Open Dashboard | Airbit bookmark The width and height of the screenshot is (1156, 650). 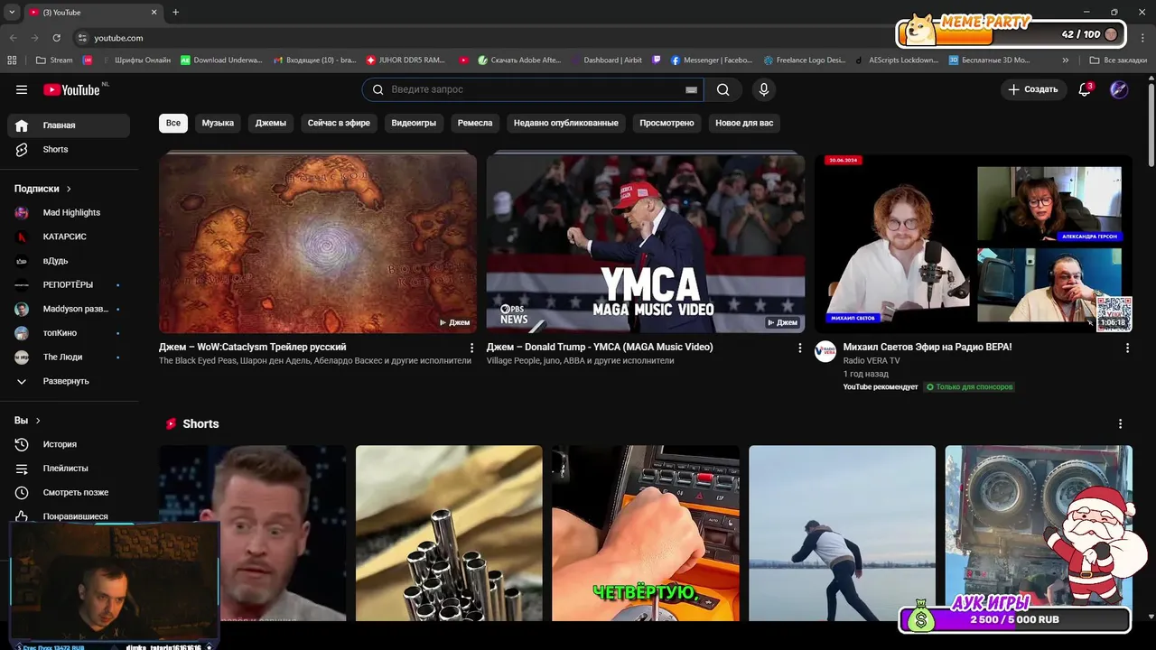click(x=606, y=60)
